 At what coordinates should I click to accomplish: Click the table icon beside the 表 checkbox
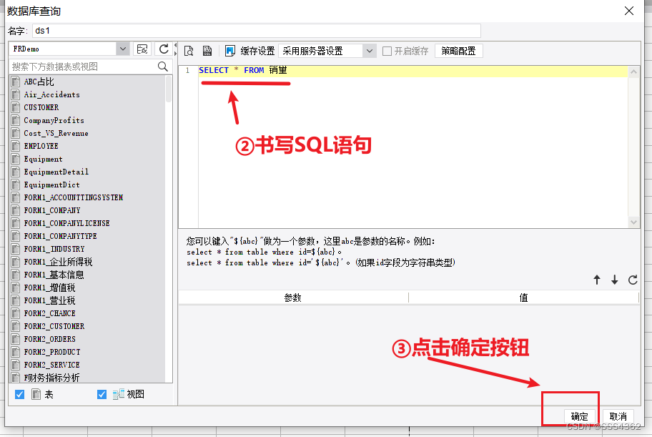(x=36, y=394)
